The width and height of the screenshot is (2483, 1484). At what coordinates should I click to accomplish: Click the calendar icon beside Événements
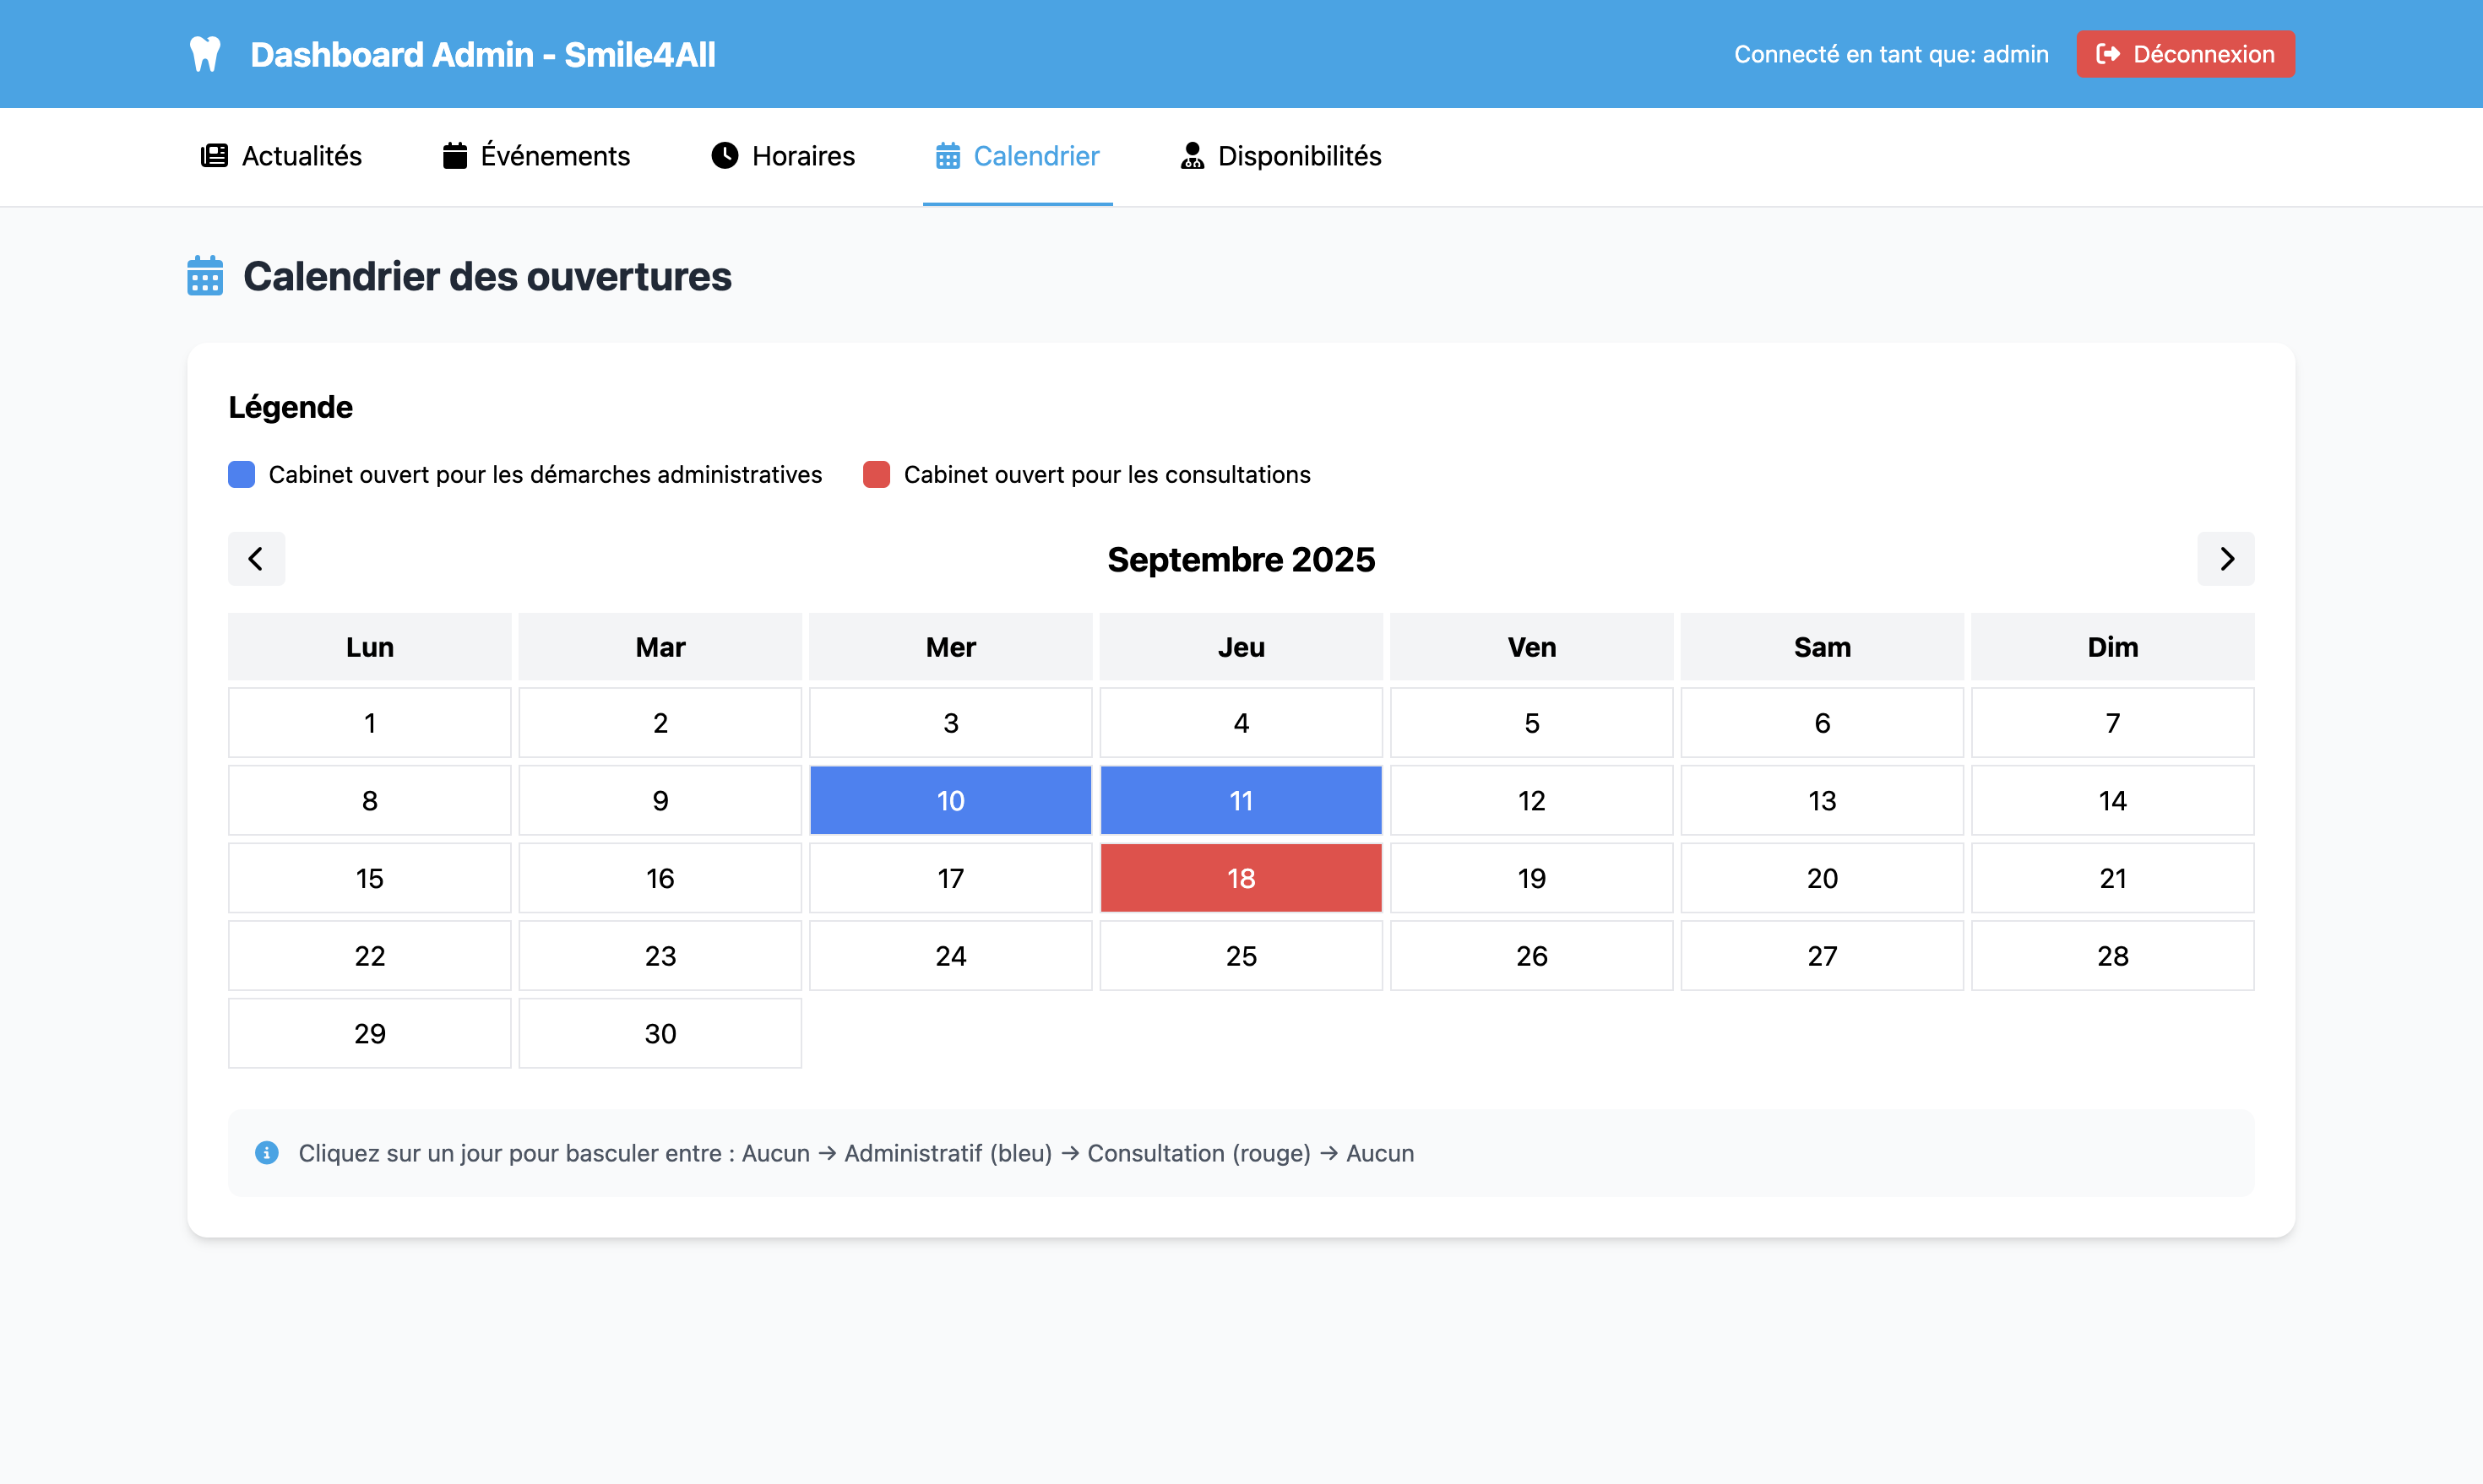coord(455,156)
